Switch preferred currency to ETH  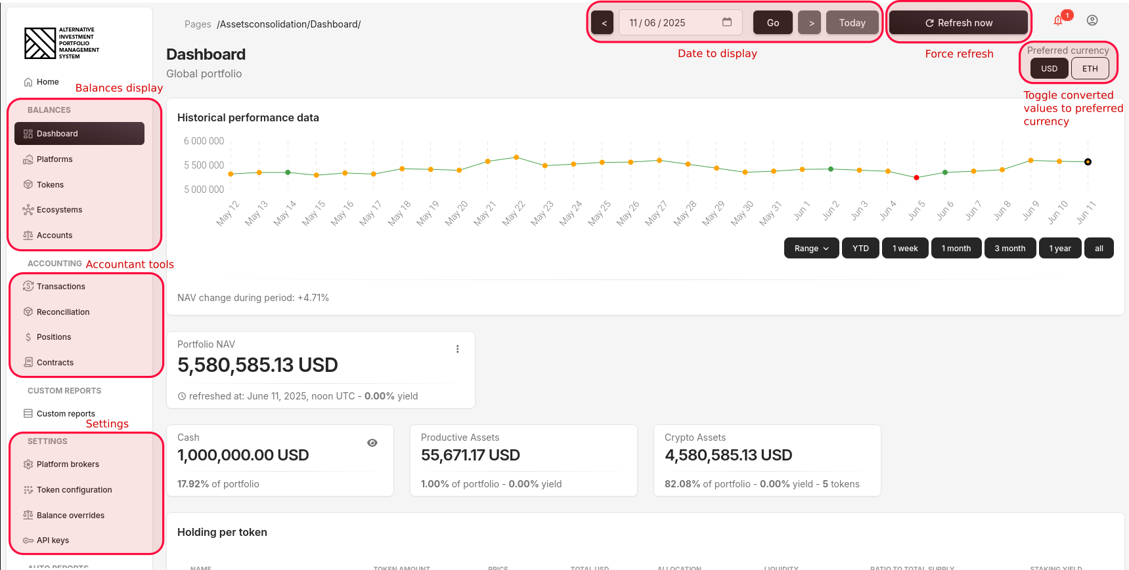pos(1090,68)
